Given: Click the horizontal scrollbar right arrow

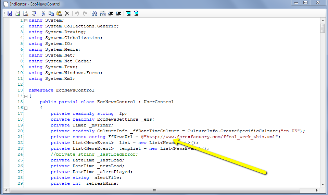Looking at the screenshot, I should (x=317, y=190).
